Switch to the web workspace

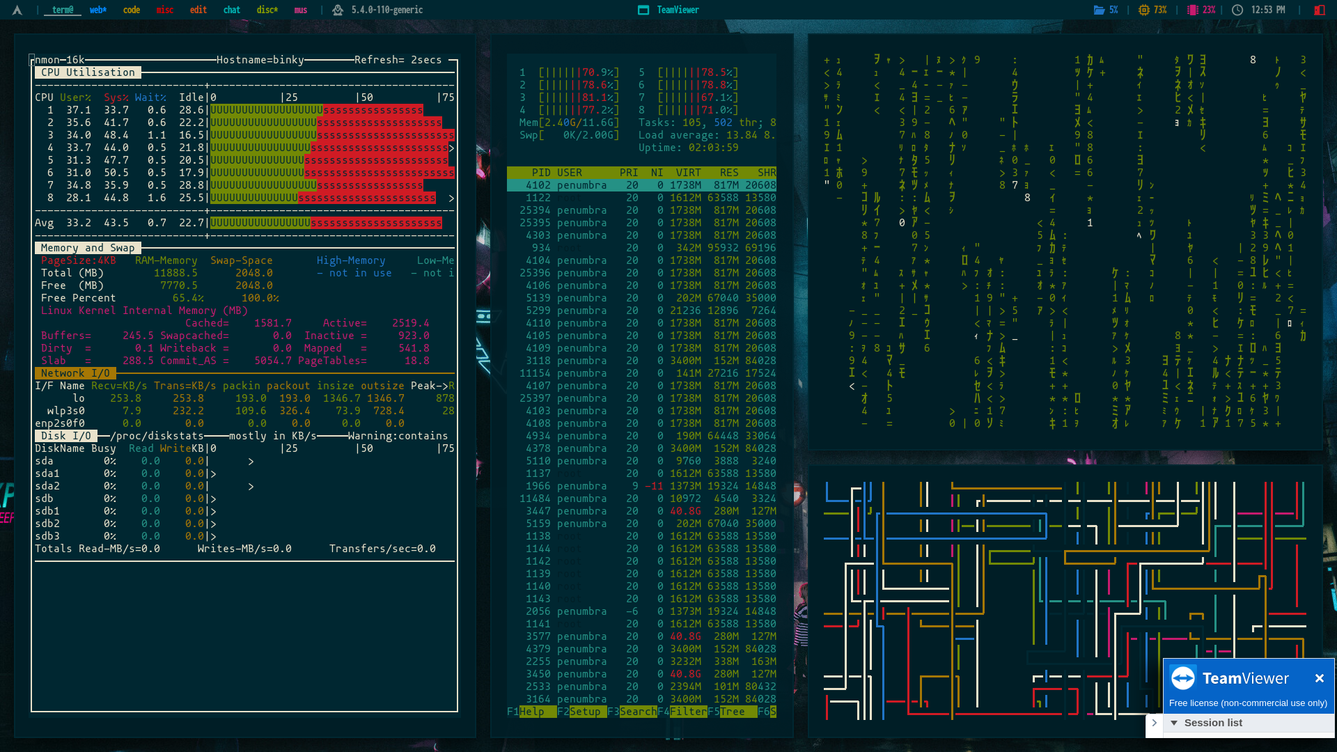(97, 10)
